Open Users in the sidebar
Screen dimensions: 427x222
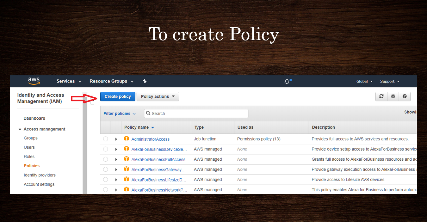pyautogui.click(x=29, y=147)
